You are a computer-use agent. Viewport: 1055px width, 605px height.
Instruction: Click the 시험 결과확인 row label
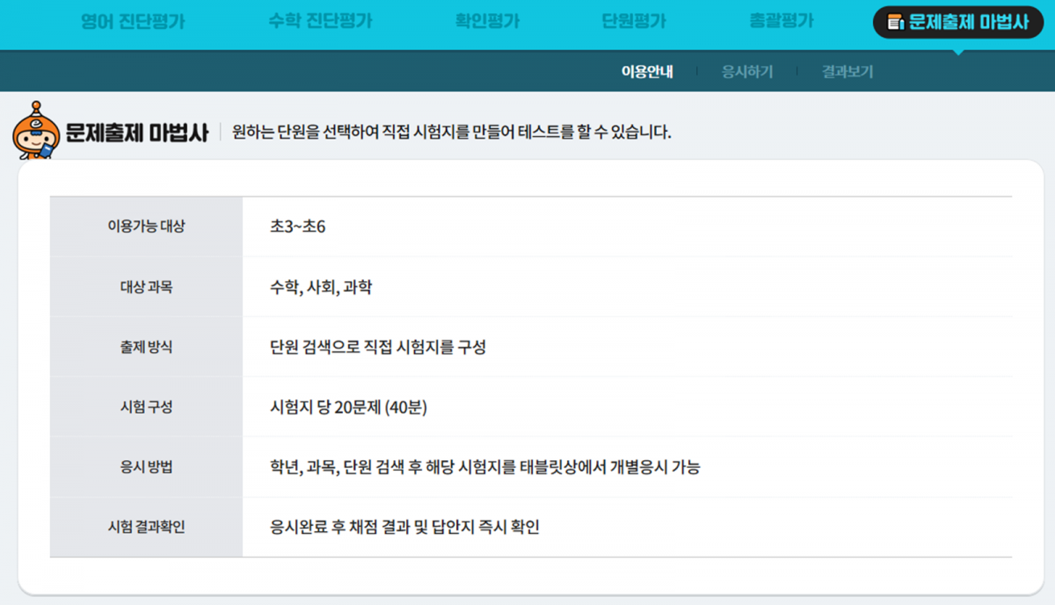pyautogui.click(x=145, y=526)
